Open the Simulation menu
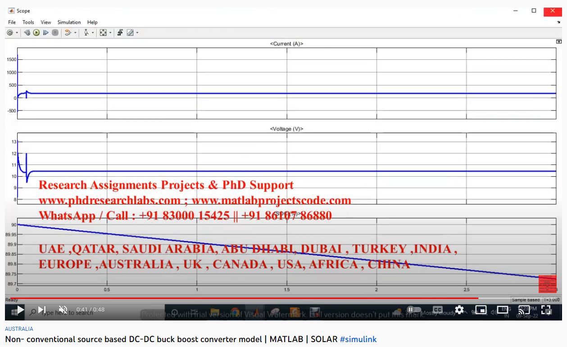 click(x=69, y=22)
